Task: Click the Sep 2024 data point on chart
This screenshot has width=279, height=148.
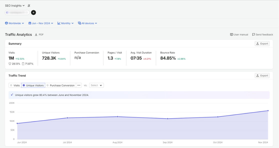Action: coord(167,119)
